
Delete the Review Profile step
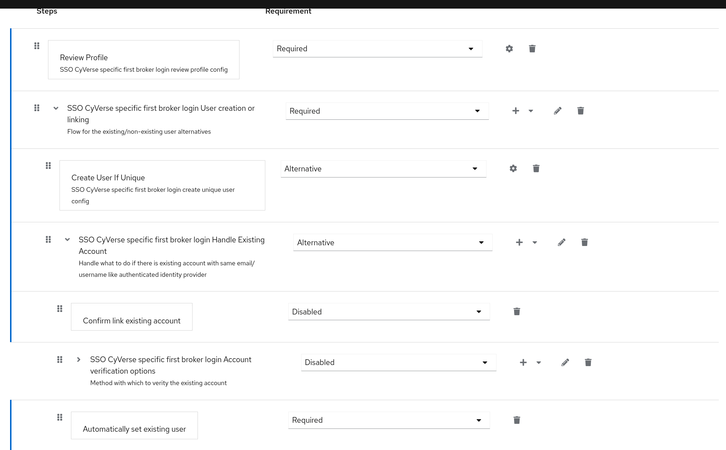pos(532,48)
